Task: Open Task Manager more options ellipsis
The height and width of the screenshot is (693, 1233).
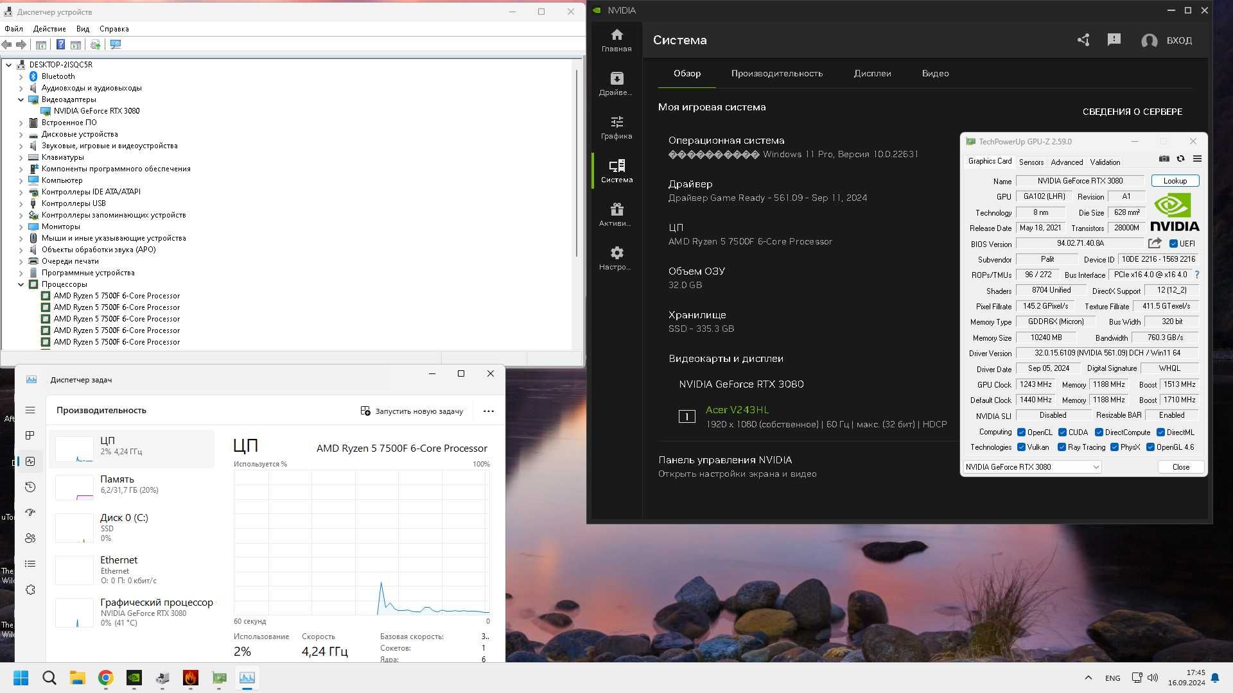Action: tap(489, 411)
